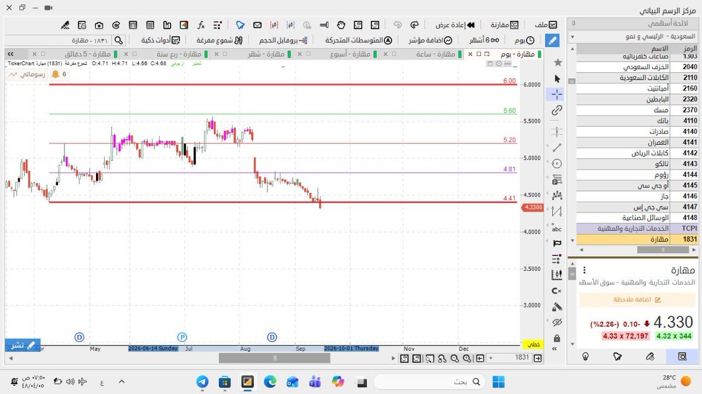Open بروفايل الحجم volume profile option

pyautogui.click(x=284, y=40)
